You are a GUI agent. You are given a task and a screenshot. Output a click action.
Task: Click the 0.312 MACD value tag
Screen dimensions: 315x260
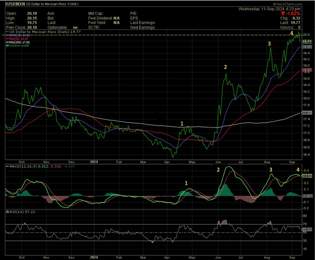pyautogui.click(x=307, y=176)
